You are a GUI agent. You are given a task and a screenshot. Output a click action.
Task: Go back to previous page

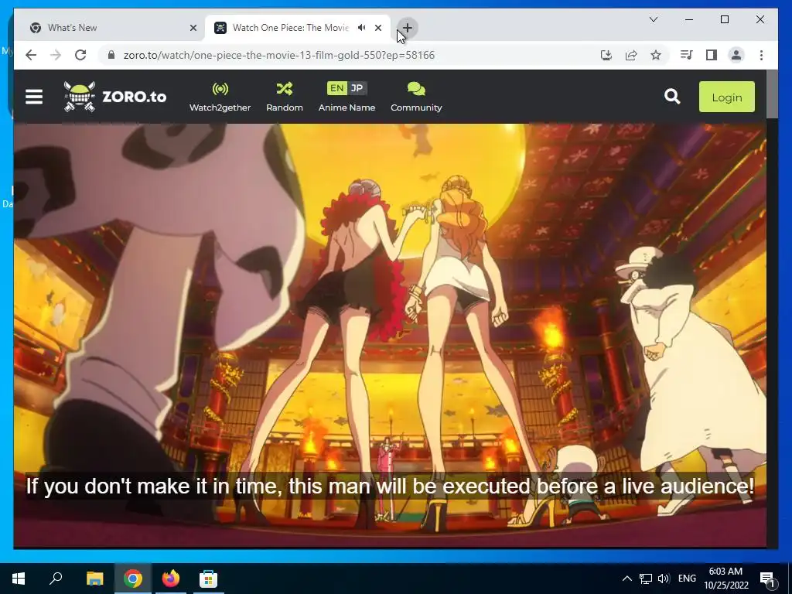(31, 55)
